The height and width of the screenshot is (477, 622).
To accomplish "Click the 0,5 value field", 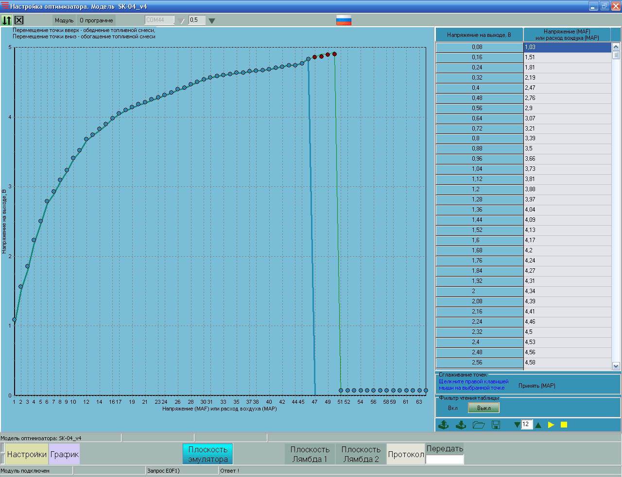I will [197, 20].
